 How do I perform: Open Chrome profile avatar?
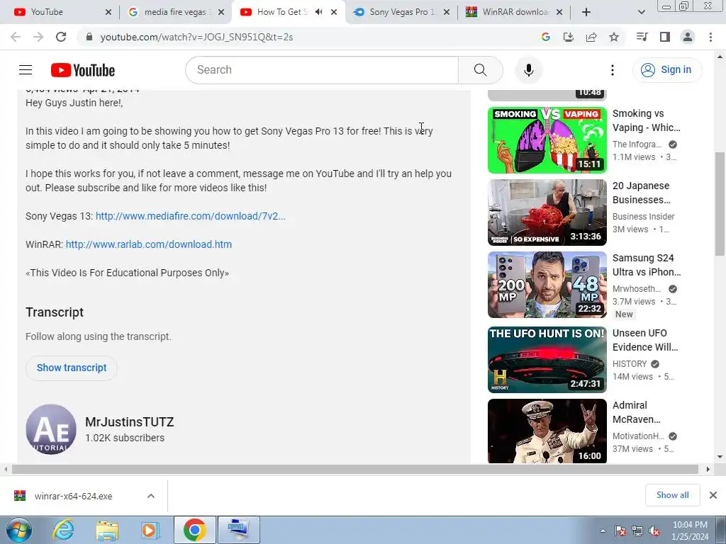(688, 37)
